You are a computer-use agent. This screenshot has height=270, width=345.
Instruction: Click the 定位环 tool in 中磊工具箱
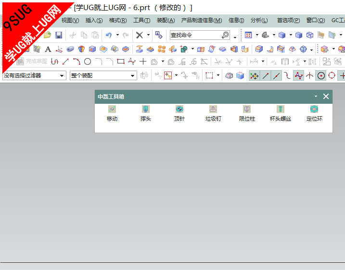(314, 113)
